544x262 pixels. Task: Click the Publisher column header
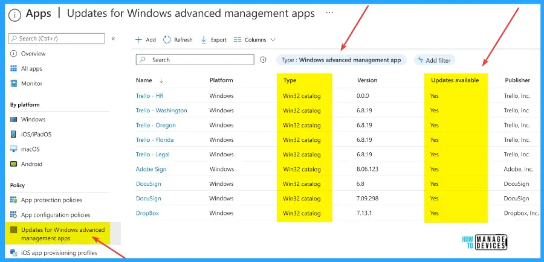(517, 80)
